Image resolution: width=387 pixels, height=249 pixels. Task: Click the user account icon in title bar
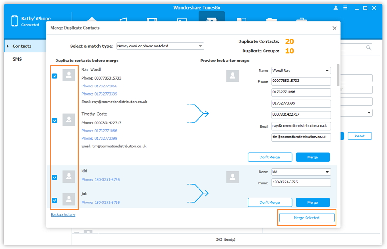[x=336, y=8]
